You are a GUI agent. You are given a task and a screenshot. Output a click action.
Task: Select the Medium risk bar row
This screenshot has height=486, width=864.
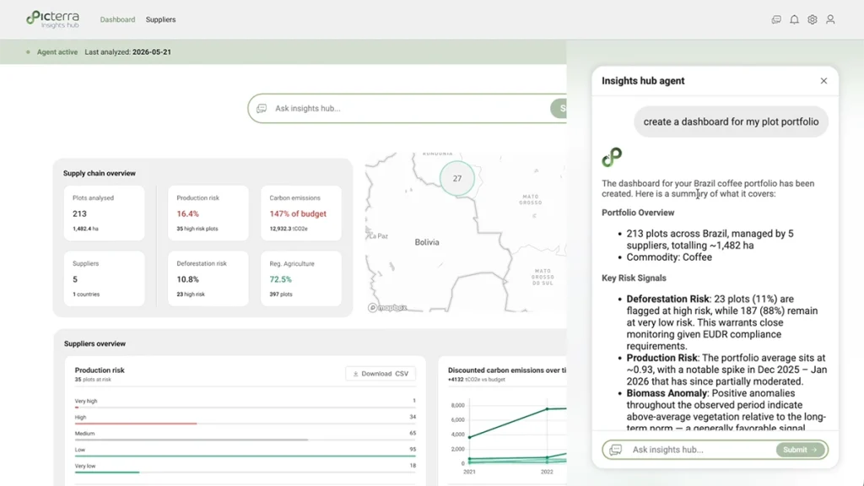point(246,435)
